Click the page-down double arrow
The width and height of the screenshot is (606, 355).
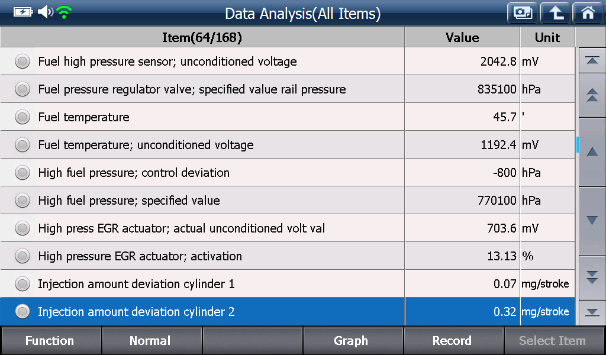click(592, 277)
